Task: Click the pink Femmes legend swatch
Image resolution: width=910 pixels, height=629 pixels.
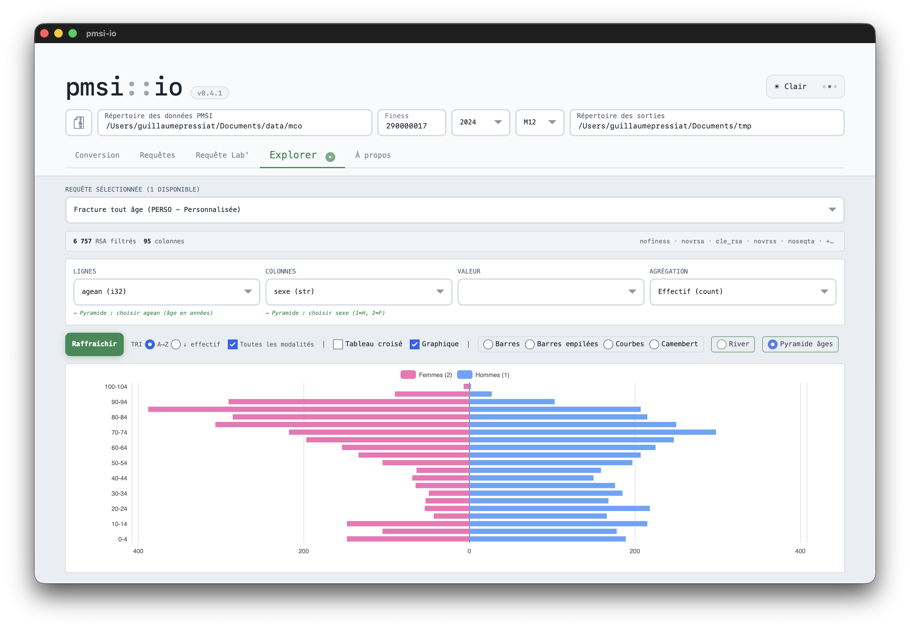Action: (x=408, y=375)
